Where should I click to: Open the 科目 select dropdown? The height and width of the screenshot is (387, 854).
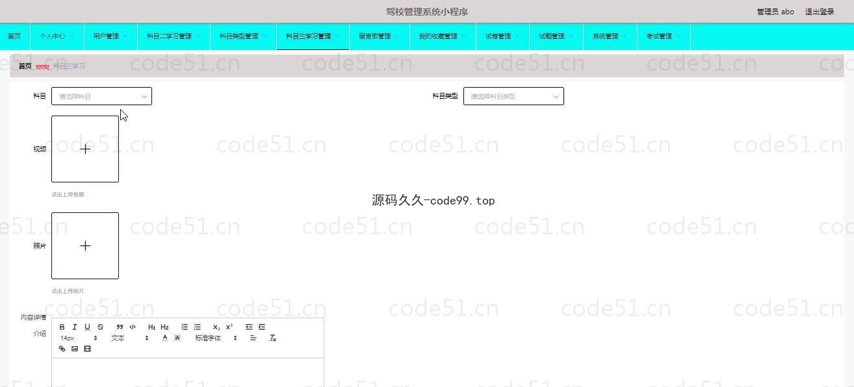[101, 96]
